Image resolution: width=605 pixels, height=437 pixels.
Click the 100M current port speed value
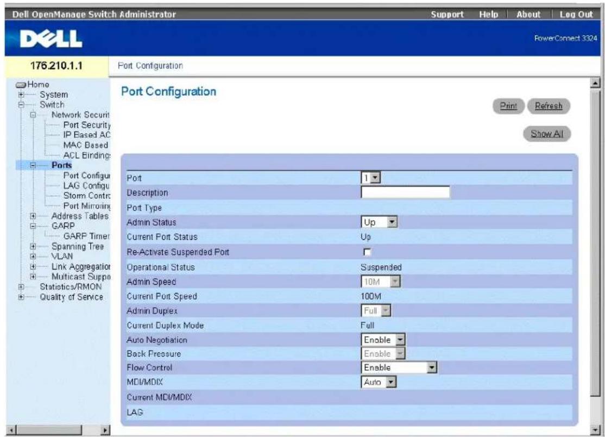click(371, 296)
